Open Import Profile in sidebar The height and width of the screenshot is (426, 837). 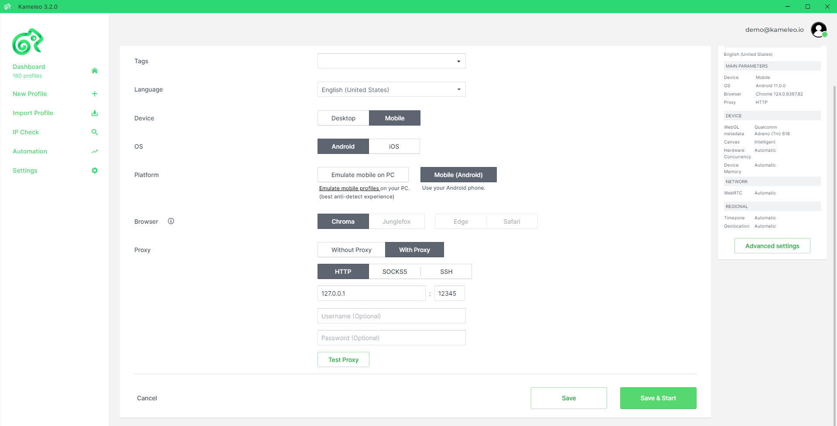click(33, 113)
